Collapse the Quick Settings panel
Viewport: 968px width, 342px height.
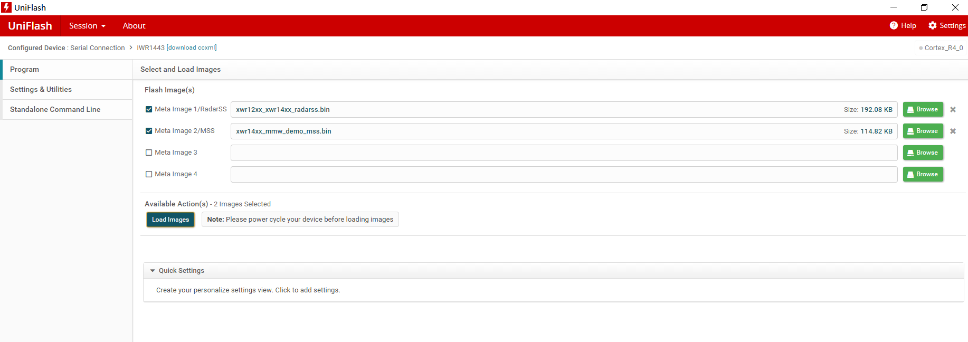[153, 271]
